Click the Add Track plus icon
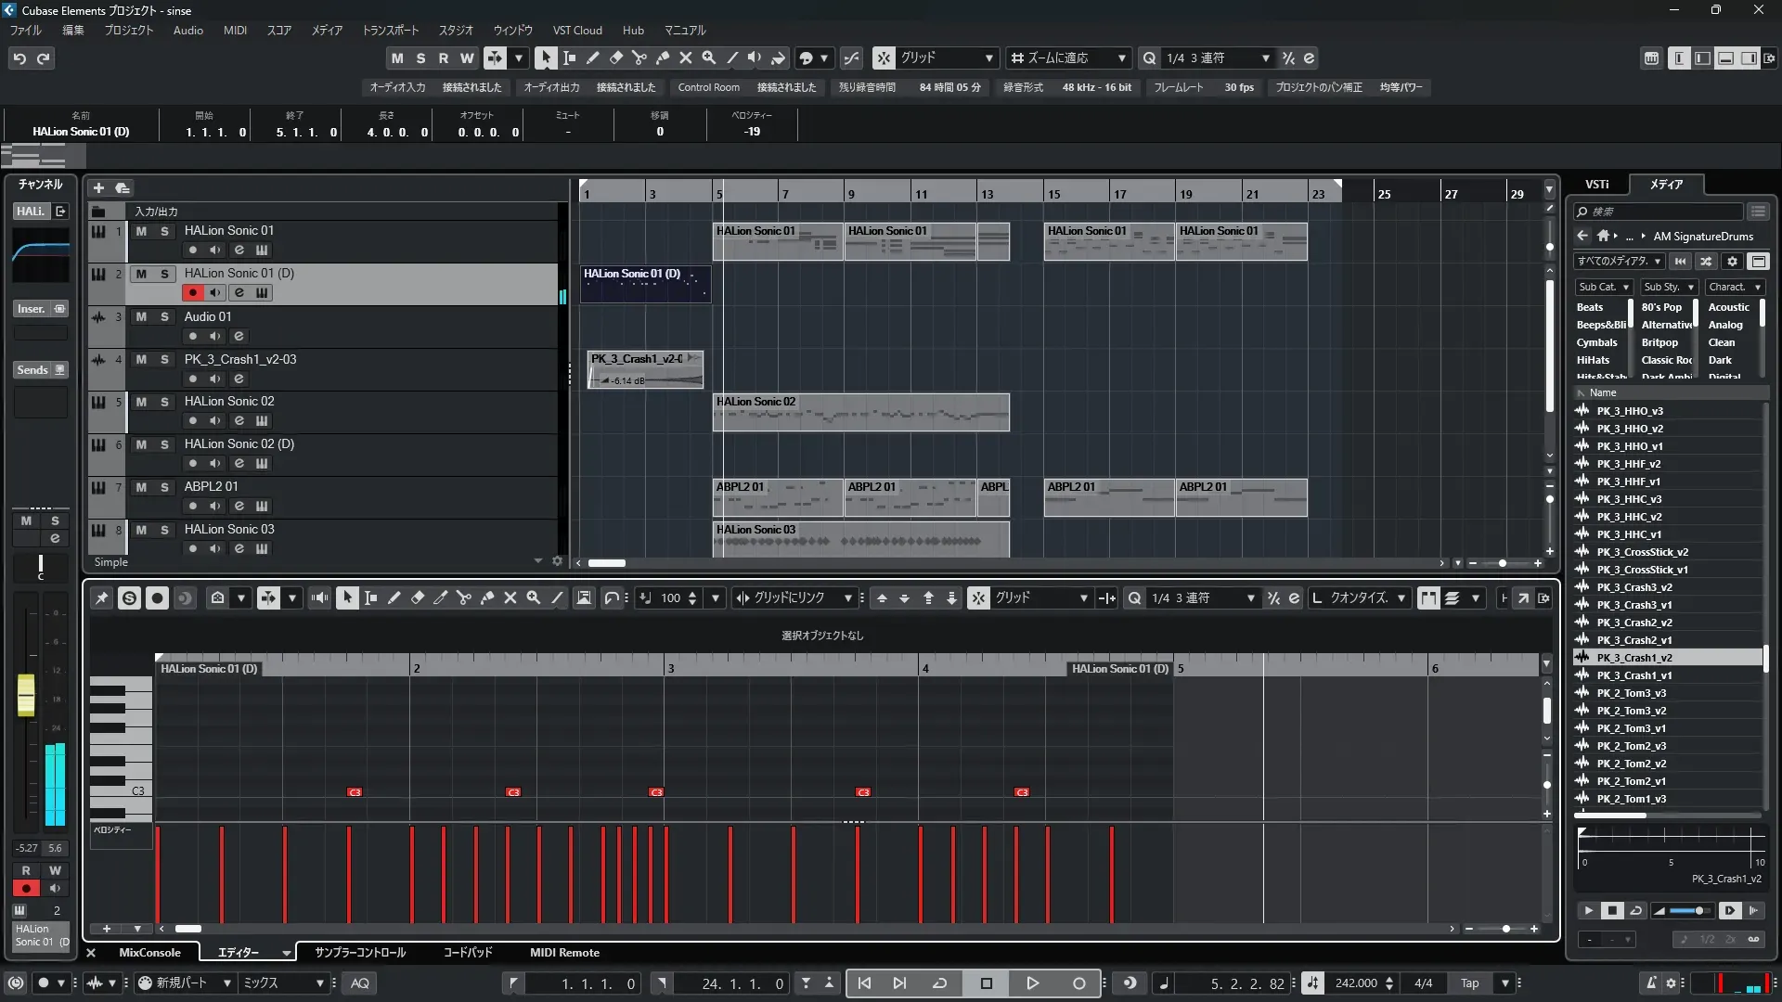Screen dimensions: 1782x1002 coord(98,187)
